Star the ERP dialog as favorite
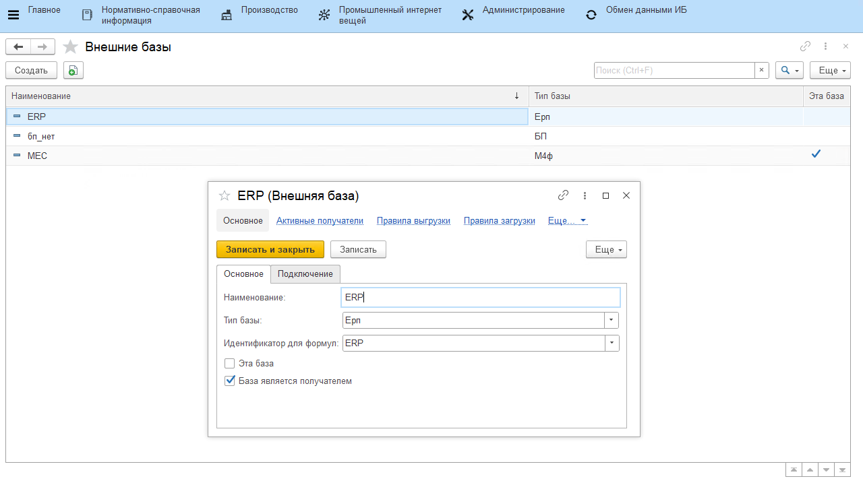863x485 pixels. tap(225, 196)
